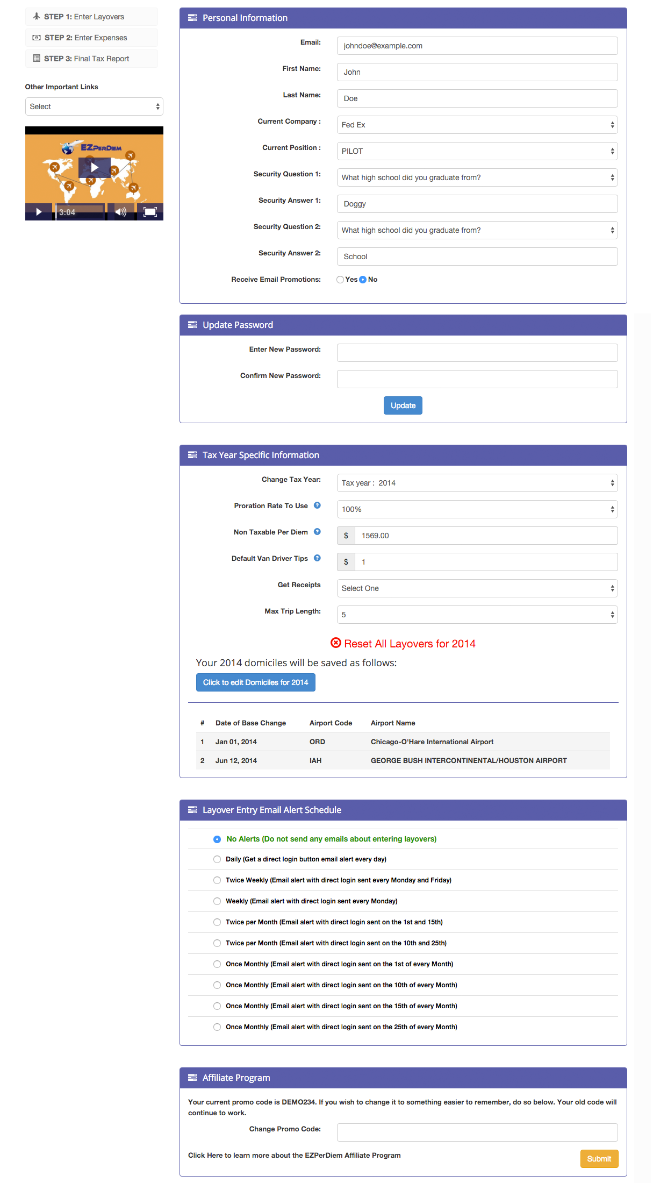The width and height of the screenshot is (653, 1183).
Task: Click the blue Update password button
Action: [x=403, y=405]
